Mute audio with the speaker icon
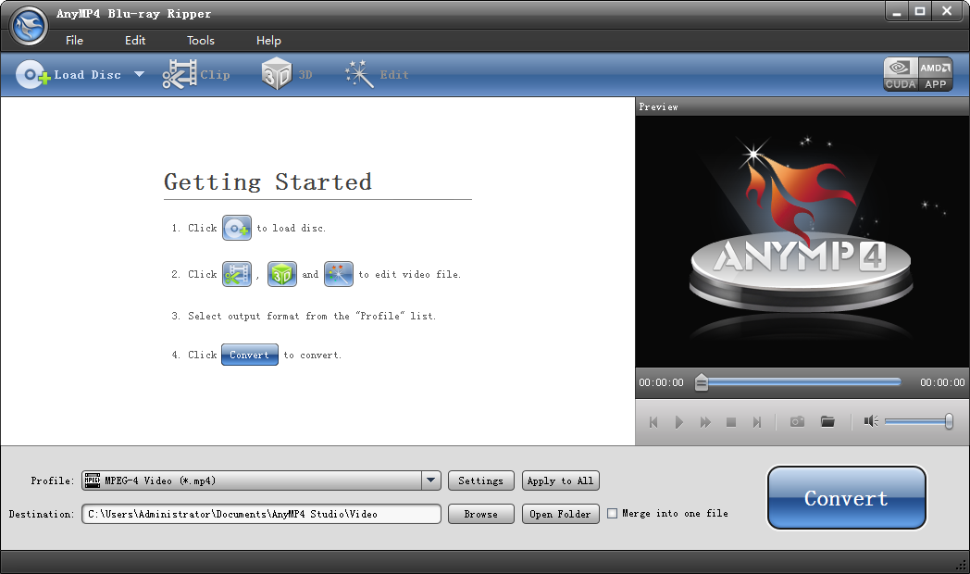Viewport: 970px width, 574px height. [x=870, y=422]
